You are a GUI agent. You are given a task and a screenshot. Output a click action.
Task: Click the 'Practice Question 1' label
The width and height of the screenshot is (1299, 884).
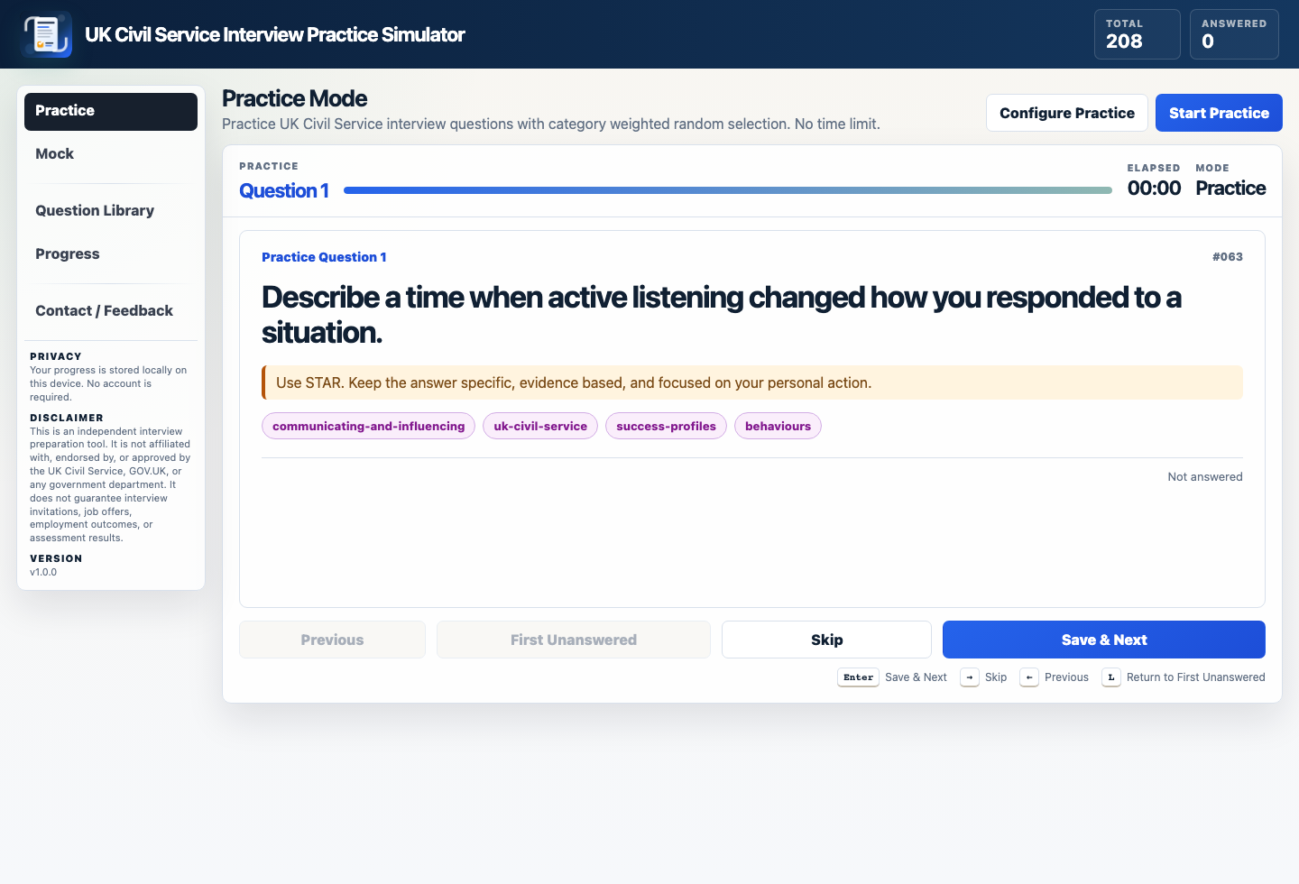tap(324, 257)
